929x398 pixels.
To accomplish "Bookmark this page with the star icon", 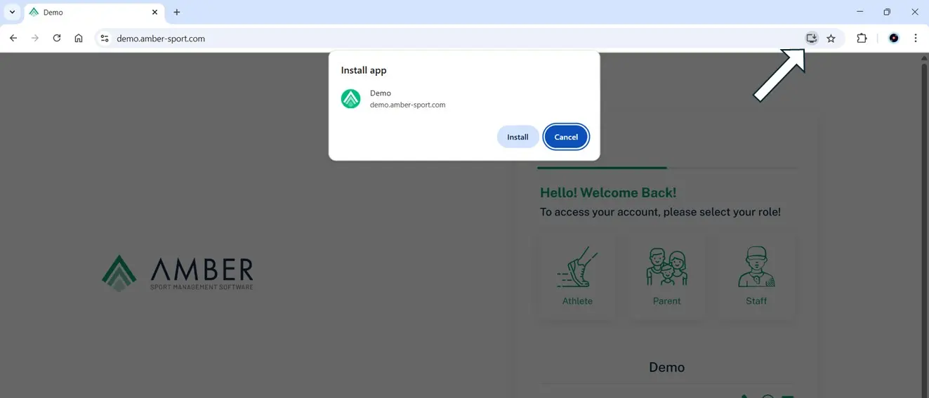I will click(x=831, y=39).
